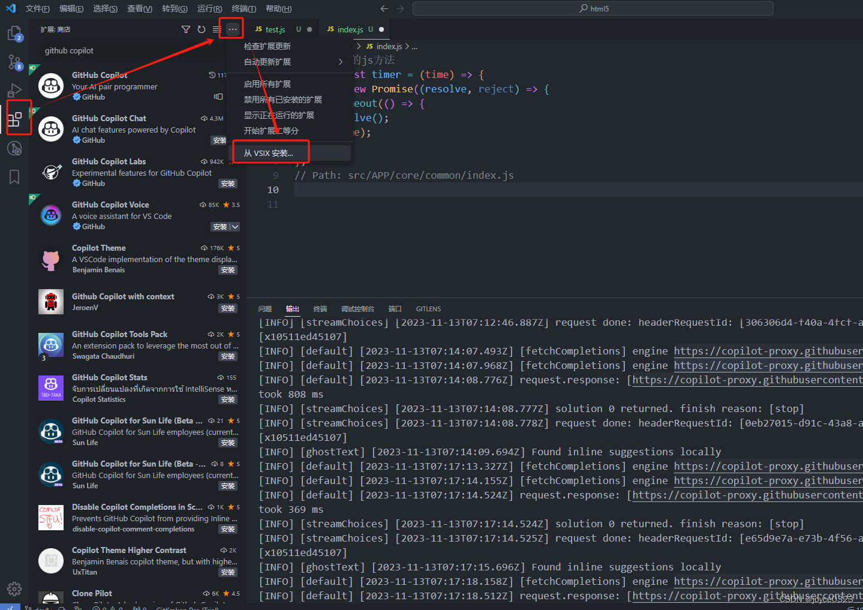Screen dimensions: 863x610
Task: Switch to the 终端 panel tab
Action: [x=320, y=308]
